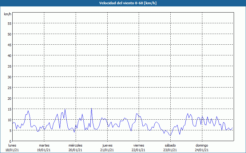Click the date 23/01/21
The image size is (246, 153).
170,150
